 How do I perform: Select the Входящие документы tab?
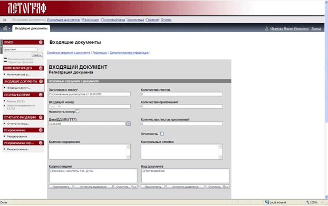click(x=31, y=28)
